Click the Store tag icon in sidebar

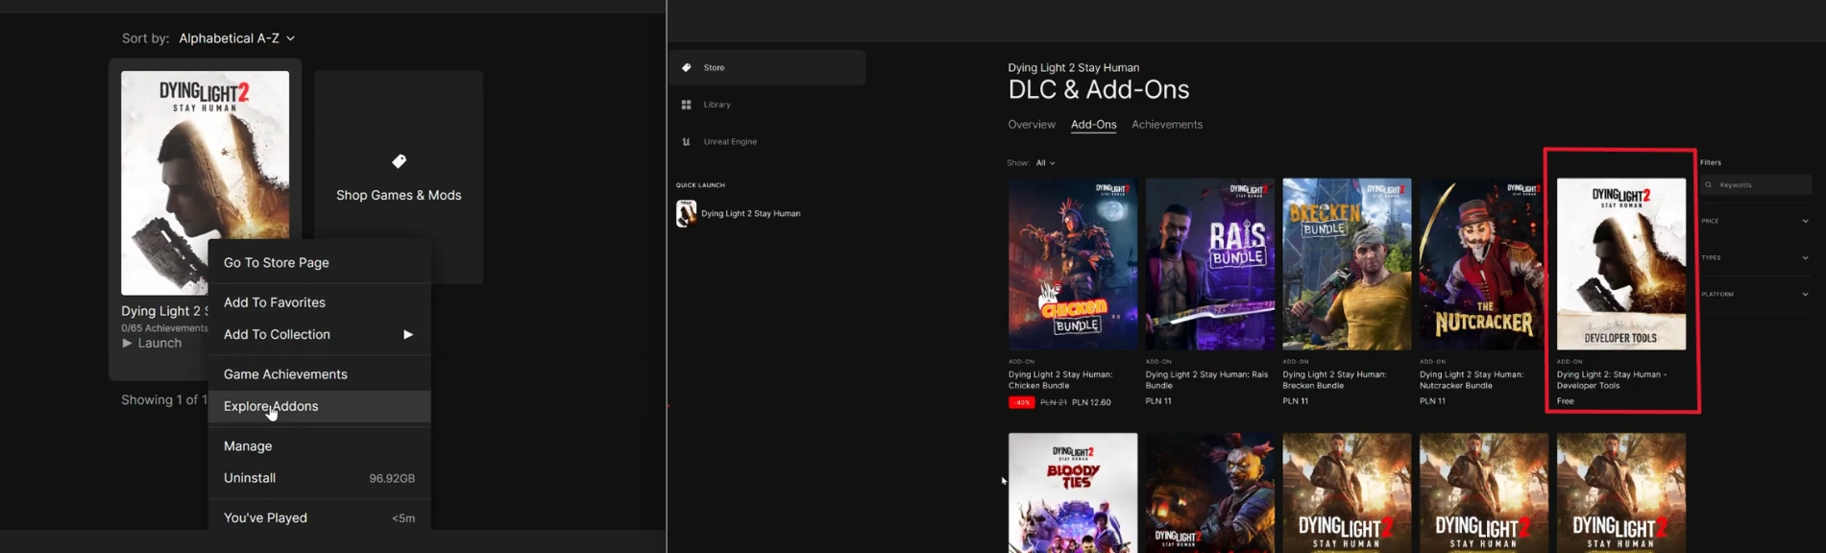click(x=686, y=68)
